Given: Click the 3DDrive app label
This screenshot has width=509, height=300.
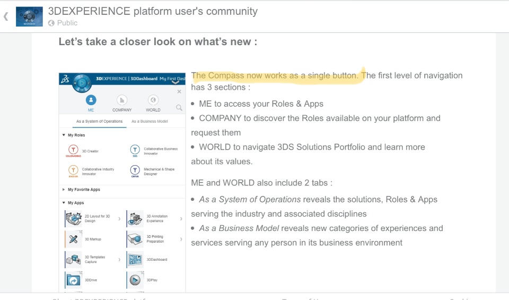Looking at the screenshot, I should [91, 280].
